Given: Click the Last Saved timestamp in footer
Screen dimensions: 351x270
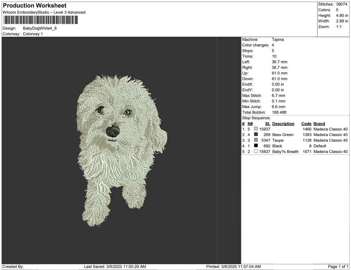Looking at the screenshot, I should tap(115, 266).
